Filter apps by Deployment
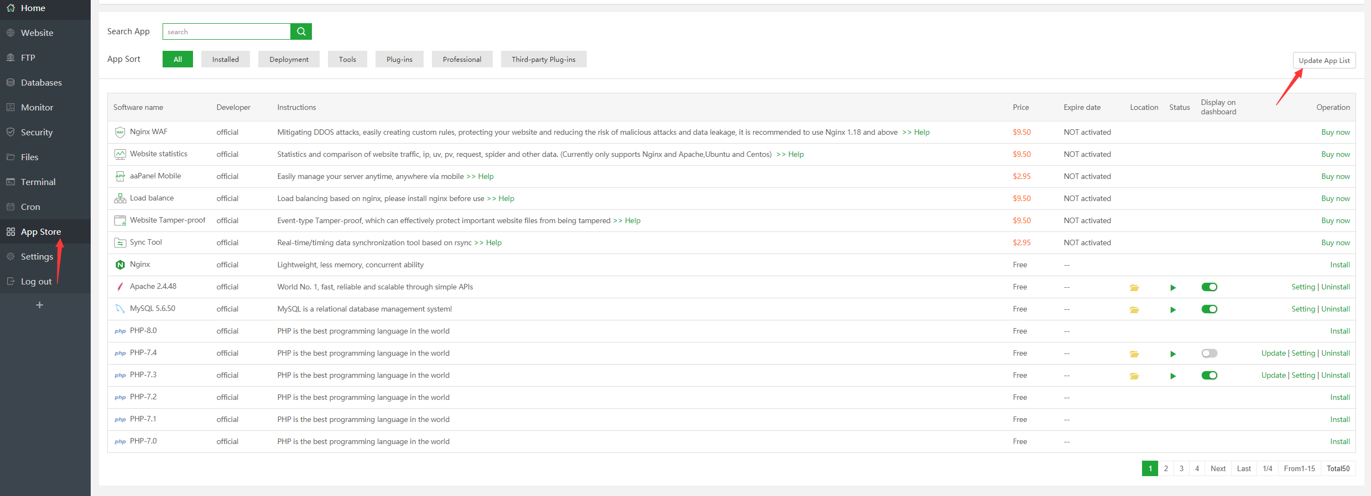1371x496 pixels. coord(289,59)
